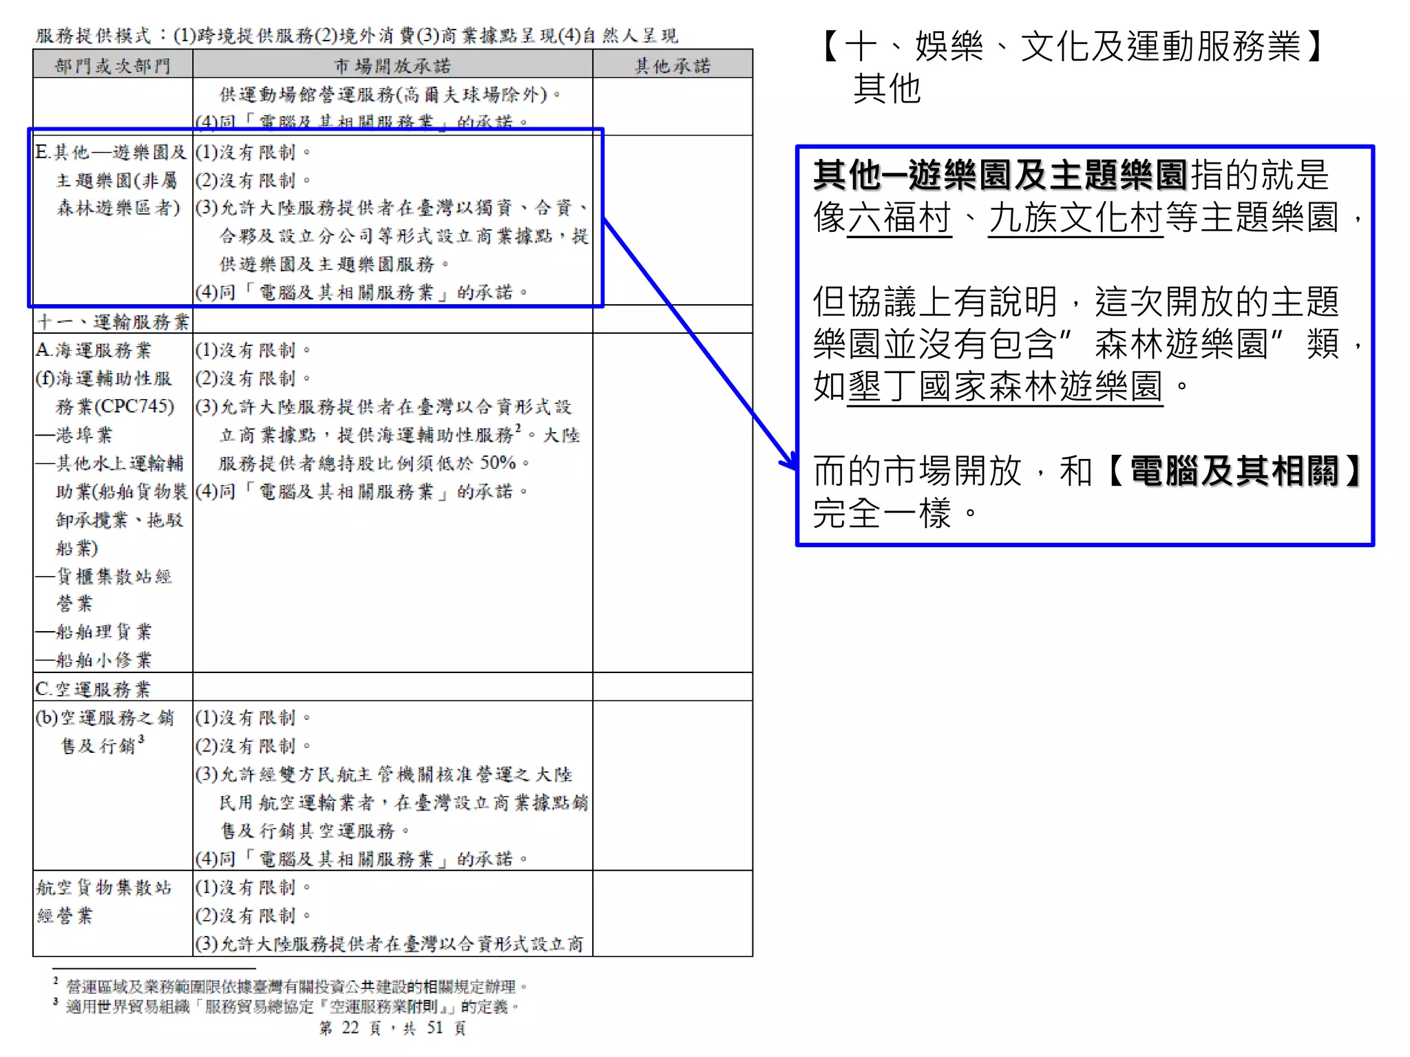Click the column header 市場開放承諾

click(x=392, y=65)
